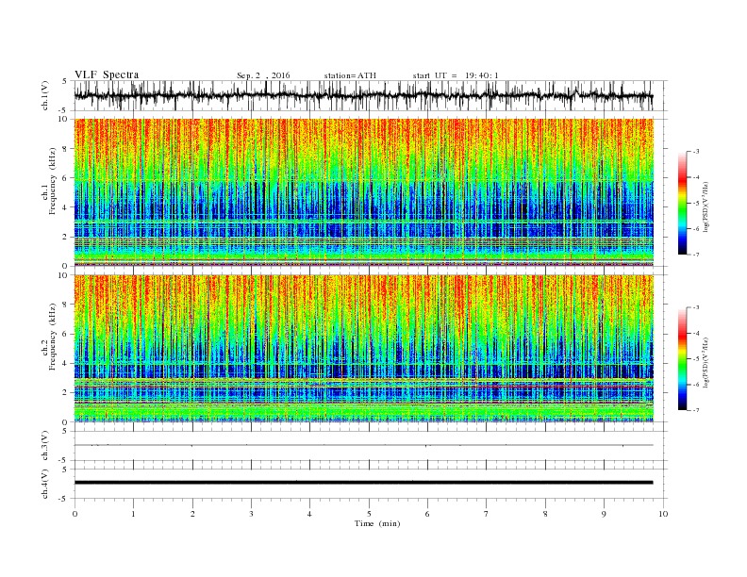Click the ch.2 spectrogram color scale bar
The width and height of the screenshot is (747, 577).
tap(682, 359)
